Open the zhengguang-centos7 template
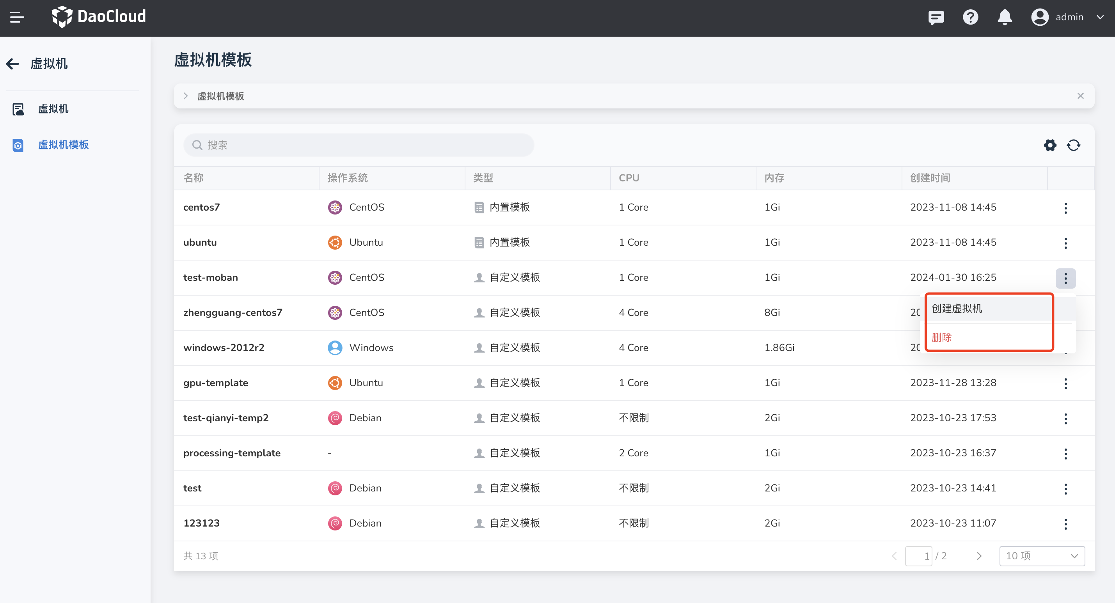The height and width of the screenshot is (603, 1115). pyautogui.click(x=233, y=312)
